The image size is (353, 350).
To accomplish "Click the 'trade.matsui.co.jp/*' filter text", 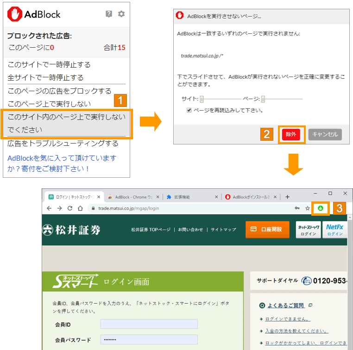I will click(202, 56).
